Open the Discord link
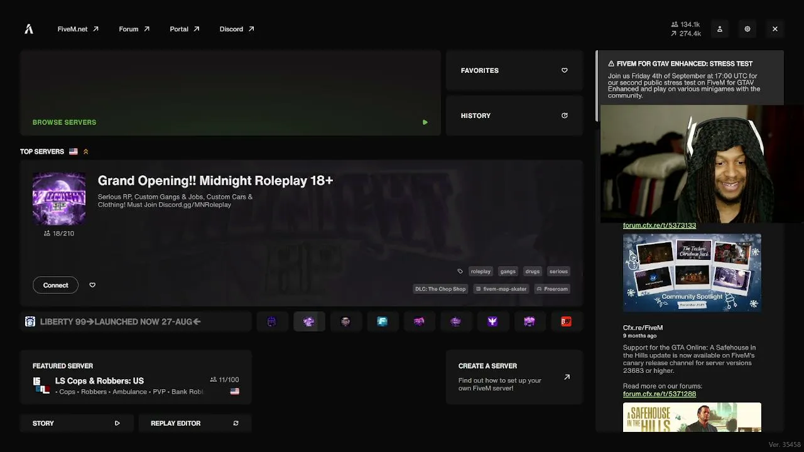 coord(237,29)
